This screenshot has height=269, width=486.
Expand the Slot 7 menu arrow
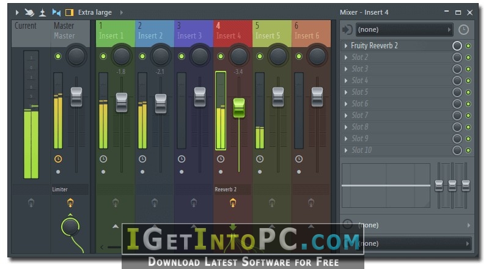346,116
